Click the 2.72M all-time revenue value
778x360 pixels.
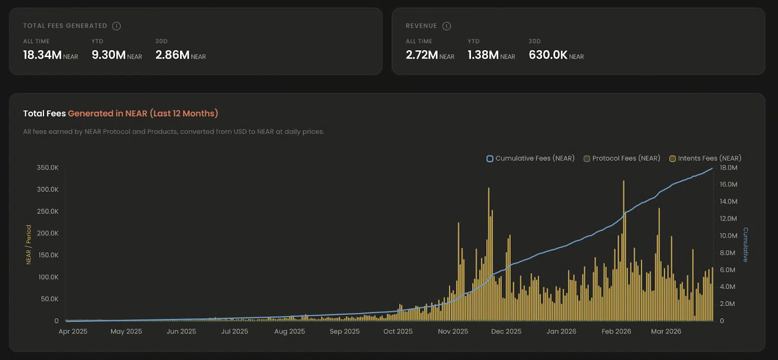point(422,55)
